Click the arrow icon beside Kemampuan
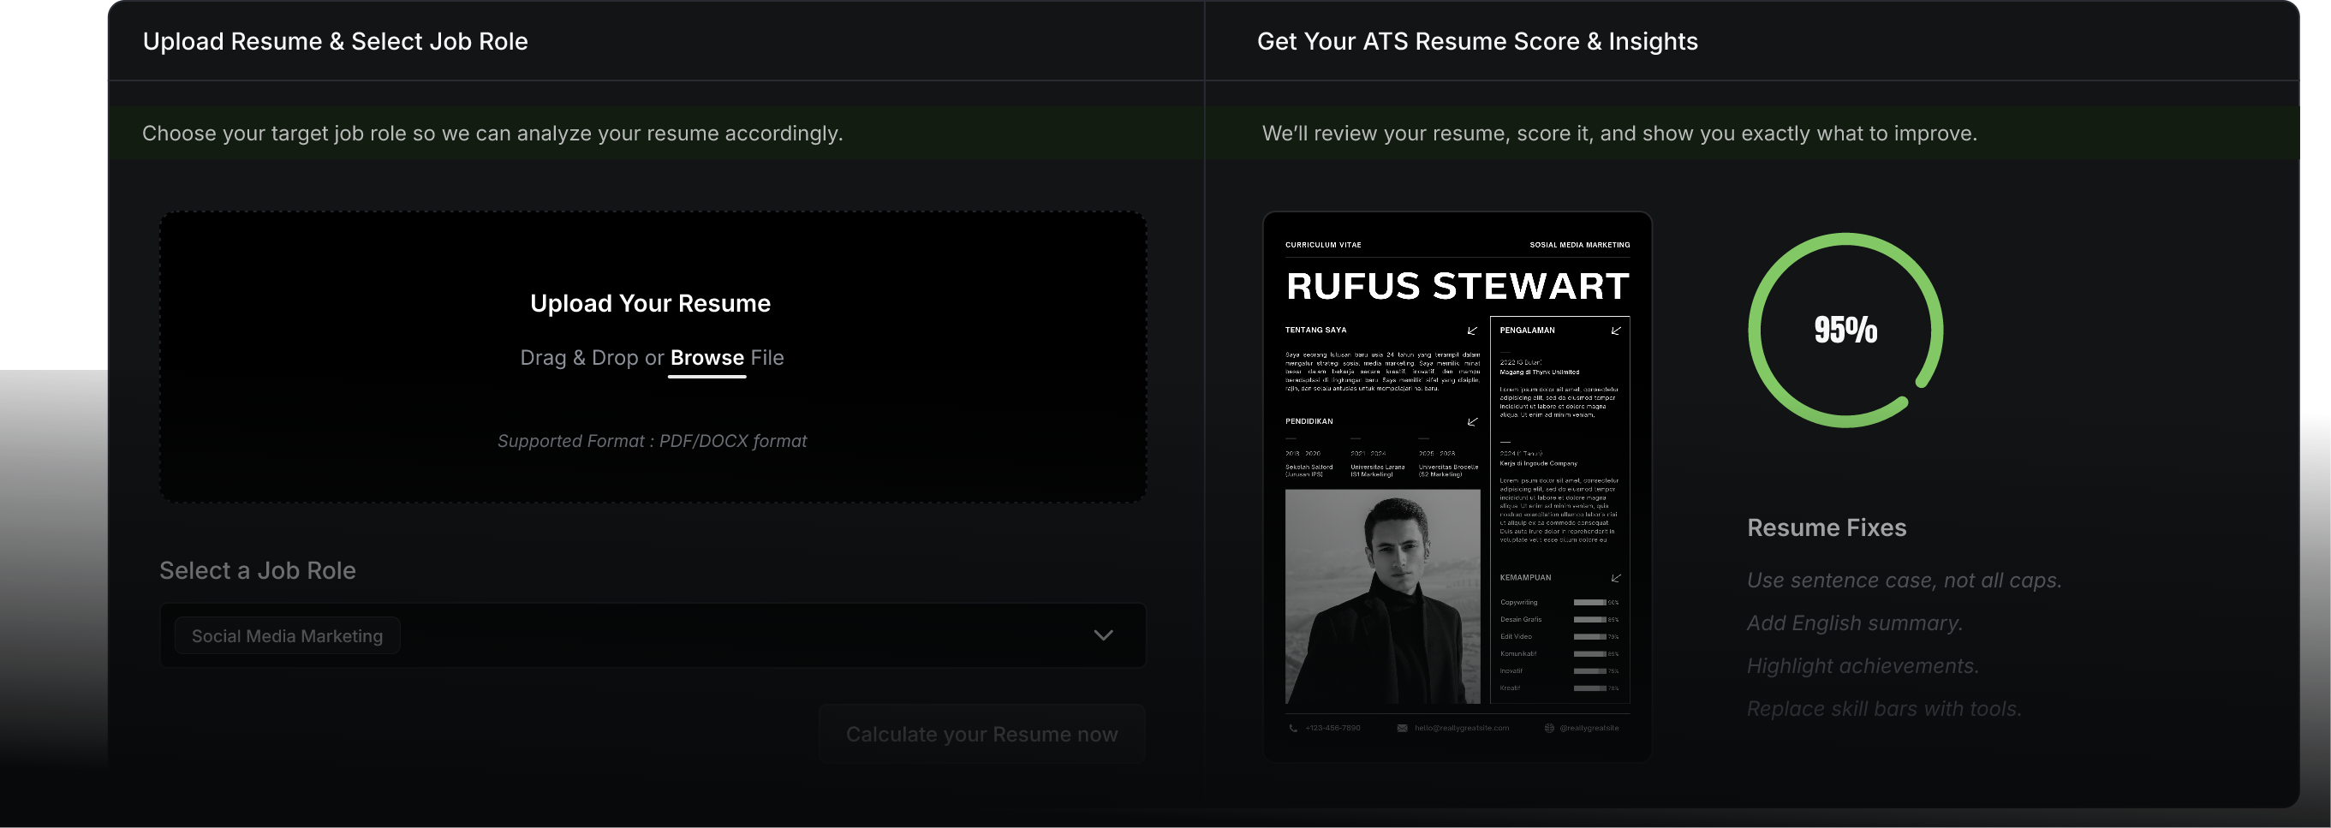Screen dimensions: 2331x828 point(1616,577)
